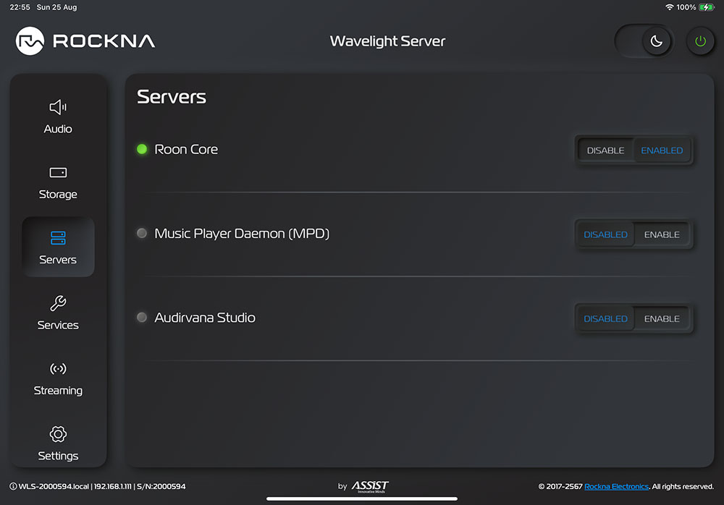
Task: Click the info icon beside WLS-2000594.local
Action: 13,486
